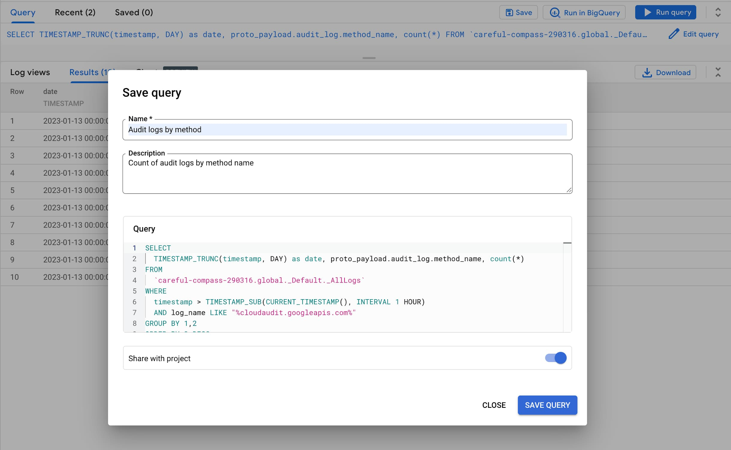This screenshot has height=450, width=731.
Task: Click the SAVE QUERY button
Action: (548, 405)
